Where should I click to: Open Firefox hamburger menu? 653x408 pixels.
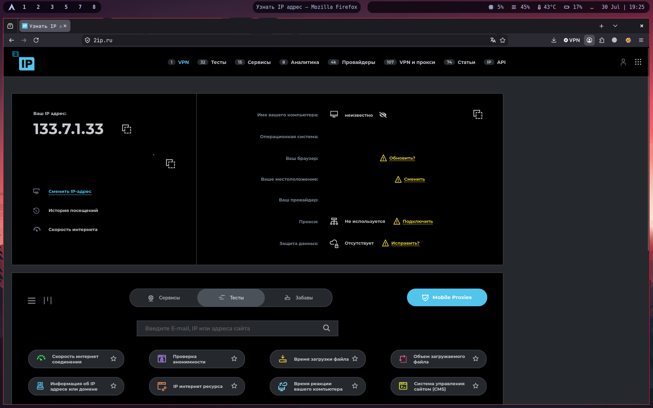641,40
